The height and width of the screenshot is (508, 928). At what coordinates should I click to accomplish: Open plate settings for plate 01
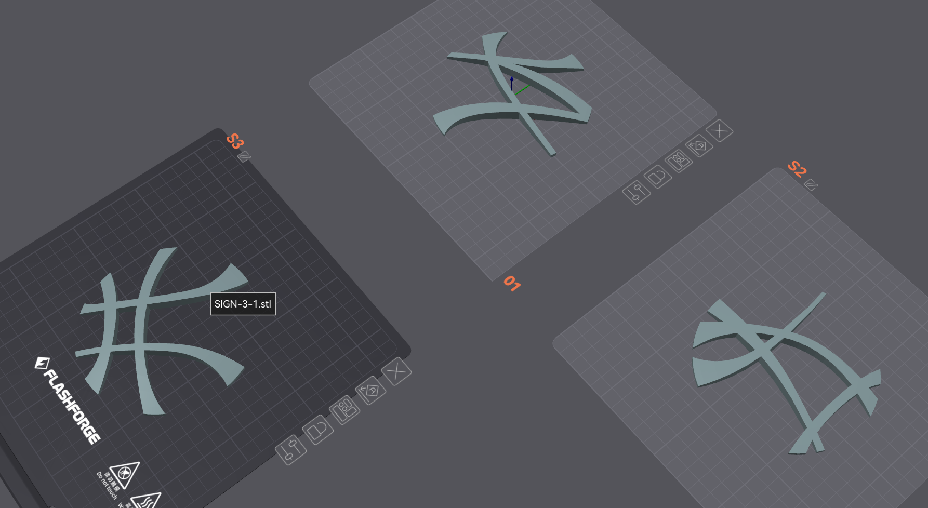pyautogui.click(x=637, y=193)
